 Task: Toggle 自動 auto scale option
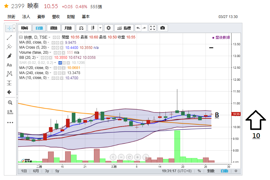(x=224, y=171)
